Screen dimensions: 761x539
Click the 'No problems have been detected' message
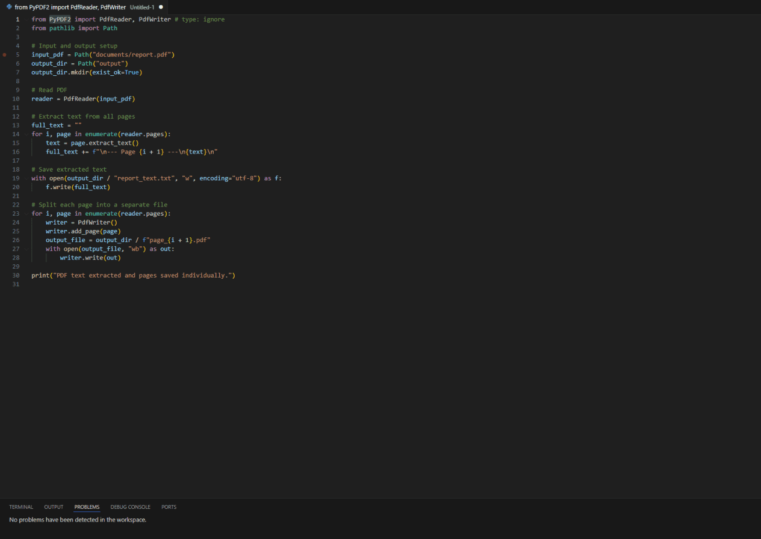78,520
